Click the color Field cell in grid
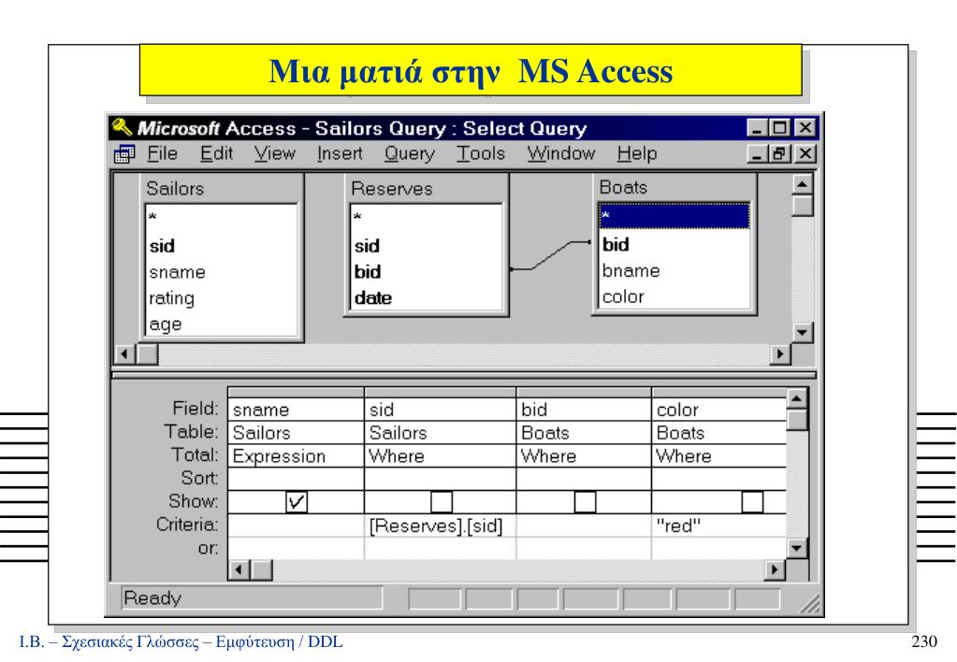Image resolution: width=957 pixels, height=662 pixels. point(719,410)
